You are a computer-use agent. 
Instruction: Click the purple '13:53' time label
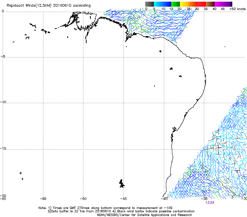pyautogui.click(x=210, y=203)
